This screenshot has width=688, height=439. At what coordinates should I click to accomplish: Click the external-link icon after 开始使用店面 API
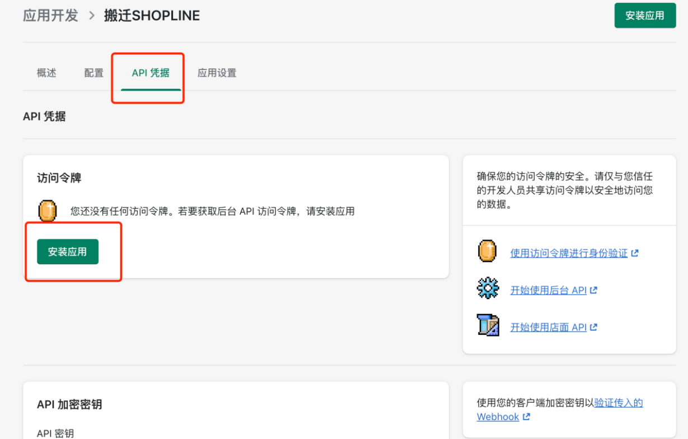click(593, 327)
